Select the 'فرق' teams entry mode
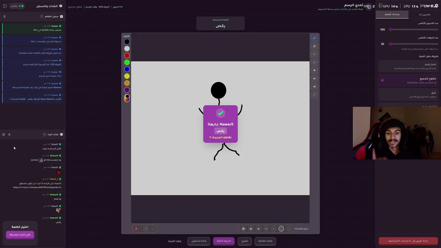 click(408, 94)
